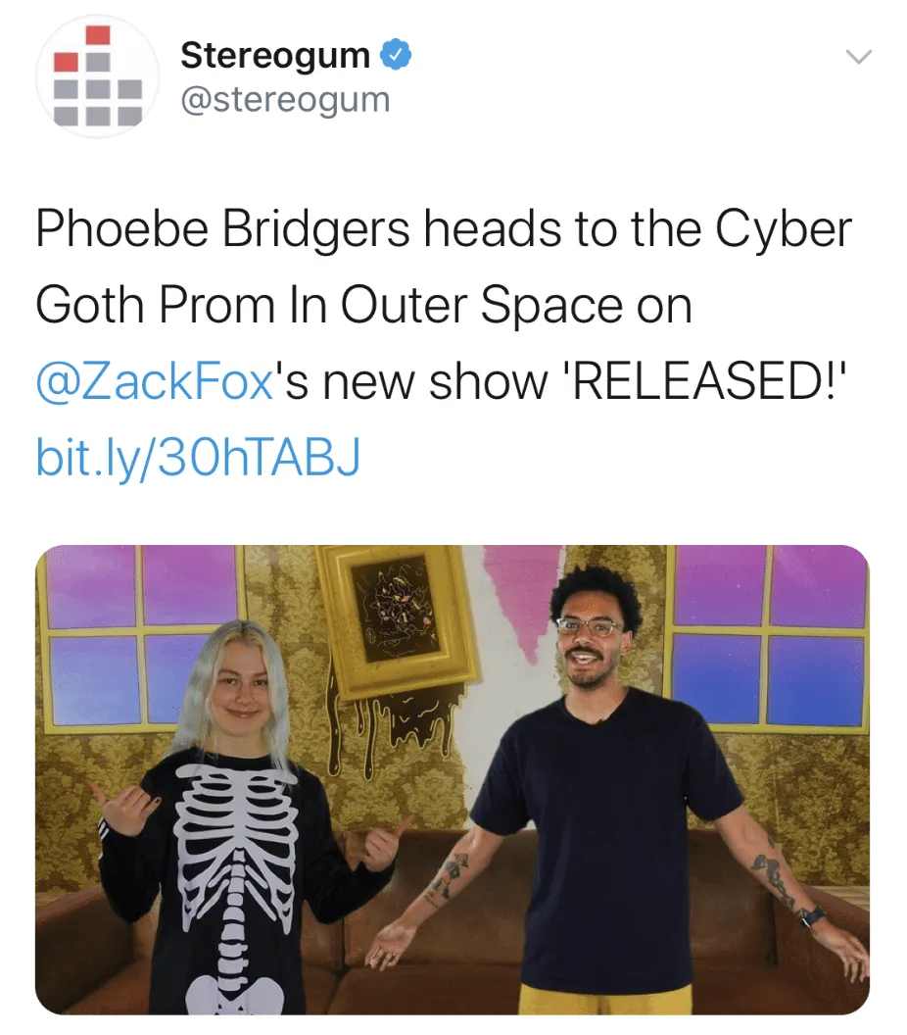Image resolution: width=907 pixels, height=1035 pixels.
Task: Open the Stereogum profile avatar
Action: (98, 75)
